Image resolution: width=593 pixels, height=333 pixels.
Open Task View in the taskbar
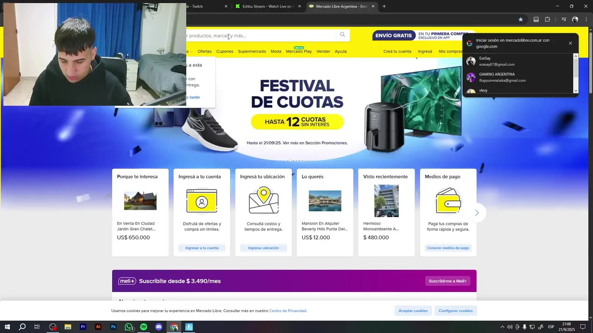[x=37, y=327]
